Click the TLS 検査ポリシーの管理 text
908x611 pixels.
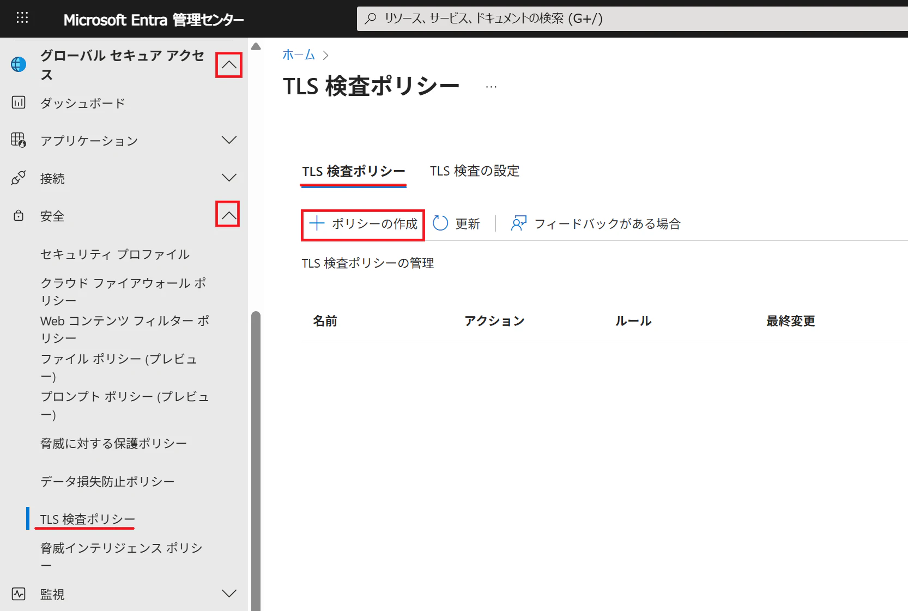pos(368,263)
